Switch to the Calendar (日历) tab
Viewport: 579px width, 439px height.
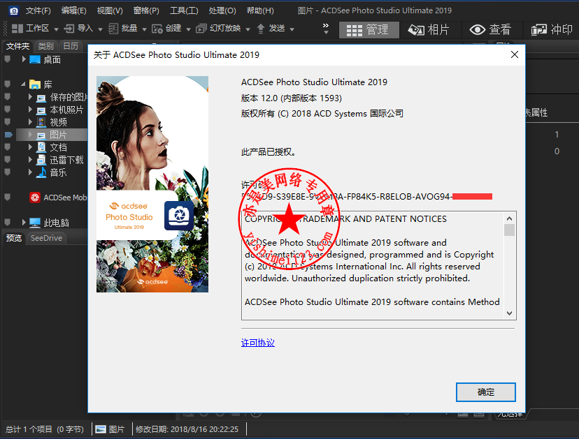(x=71, y=46)
